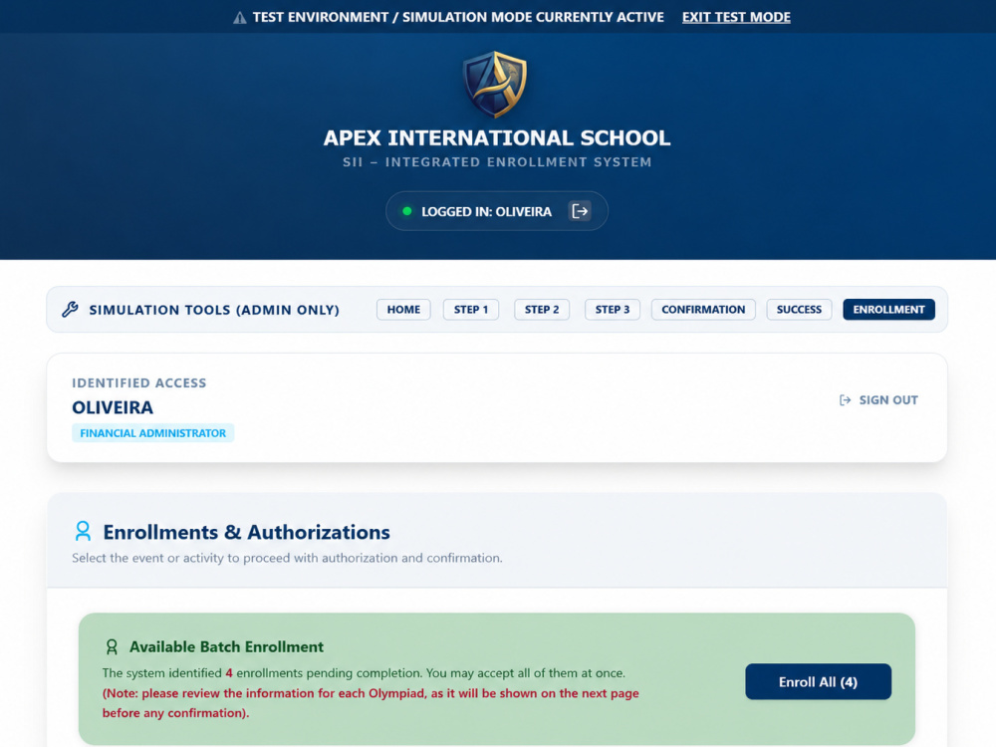Click the Enroll All (4) button
The height and width of the screenshot is (747, 996).
click(818, 681)
